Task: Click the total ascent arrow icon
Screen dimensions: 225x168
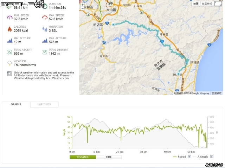Action: click(x=9, y=52)
